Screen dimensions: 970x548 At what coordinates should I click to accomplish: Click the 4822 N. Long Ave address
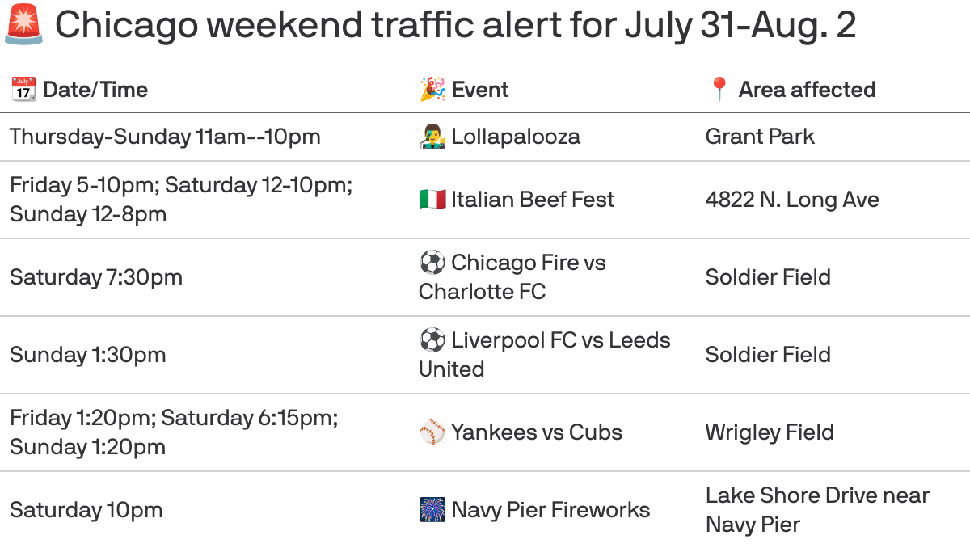pos(792,199)
